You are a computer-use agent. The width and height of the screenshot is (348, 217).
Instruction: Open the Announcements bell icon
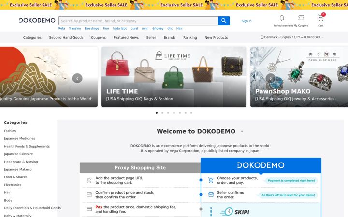coord(282,18)
